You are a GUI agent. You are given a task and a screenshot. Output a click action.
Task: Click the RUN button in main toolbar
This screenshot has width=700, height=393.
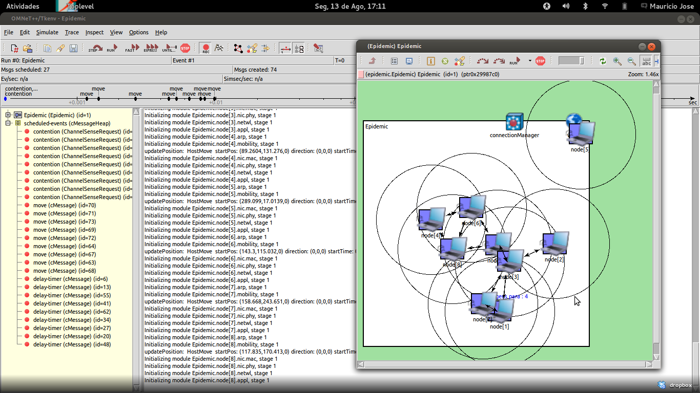coord(112,48)
